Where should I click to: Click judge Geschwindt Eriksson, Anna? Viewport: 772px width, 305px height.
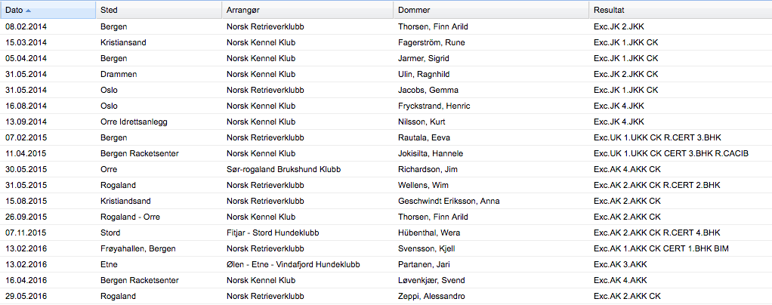[449, 202]
